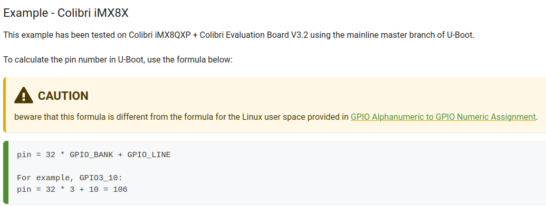Click the "pin = 32 * 3 + 10 = 106" line
546x206 pixels.
pyautogui.click(x=72, y=189)
